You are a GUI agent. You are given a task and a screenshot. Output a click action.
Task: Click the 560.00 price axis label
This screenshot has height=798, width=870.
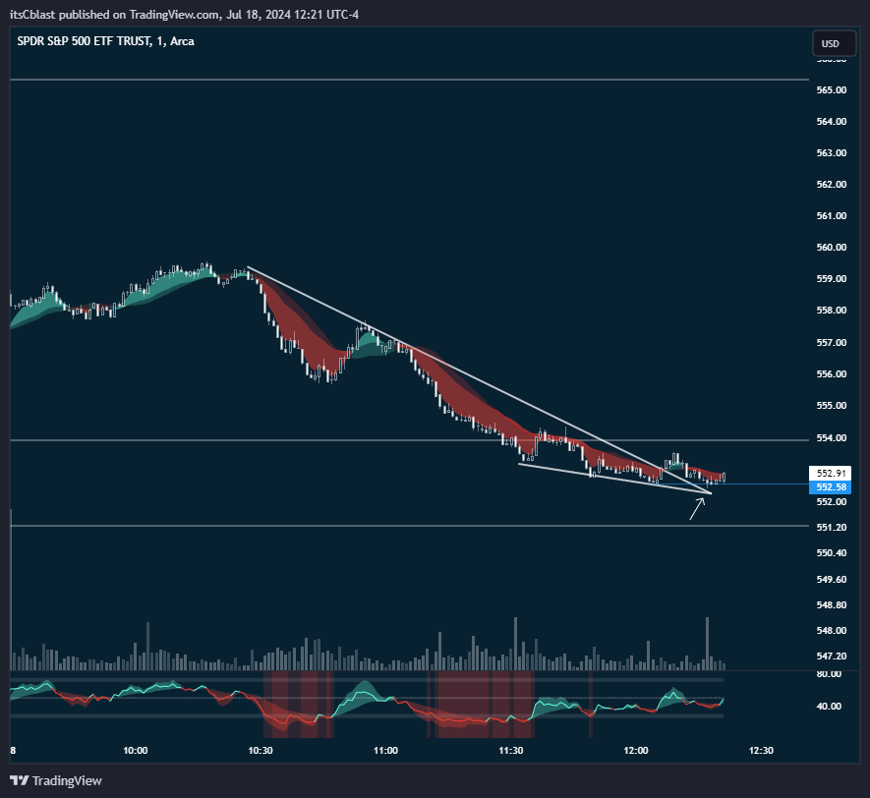pos(831,248)
